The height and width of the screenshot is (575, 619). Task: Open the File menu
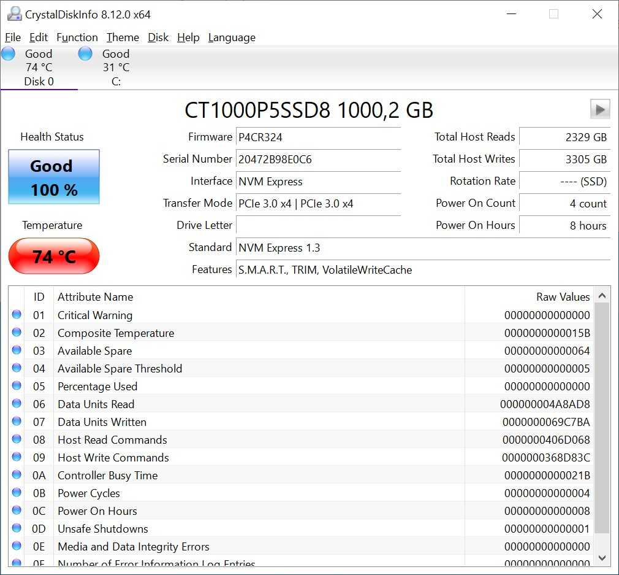[x=12, y=37]
